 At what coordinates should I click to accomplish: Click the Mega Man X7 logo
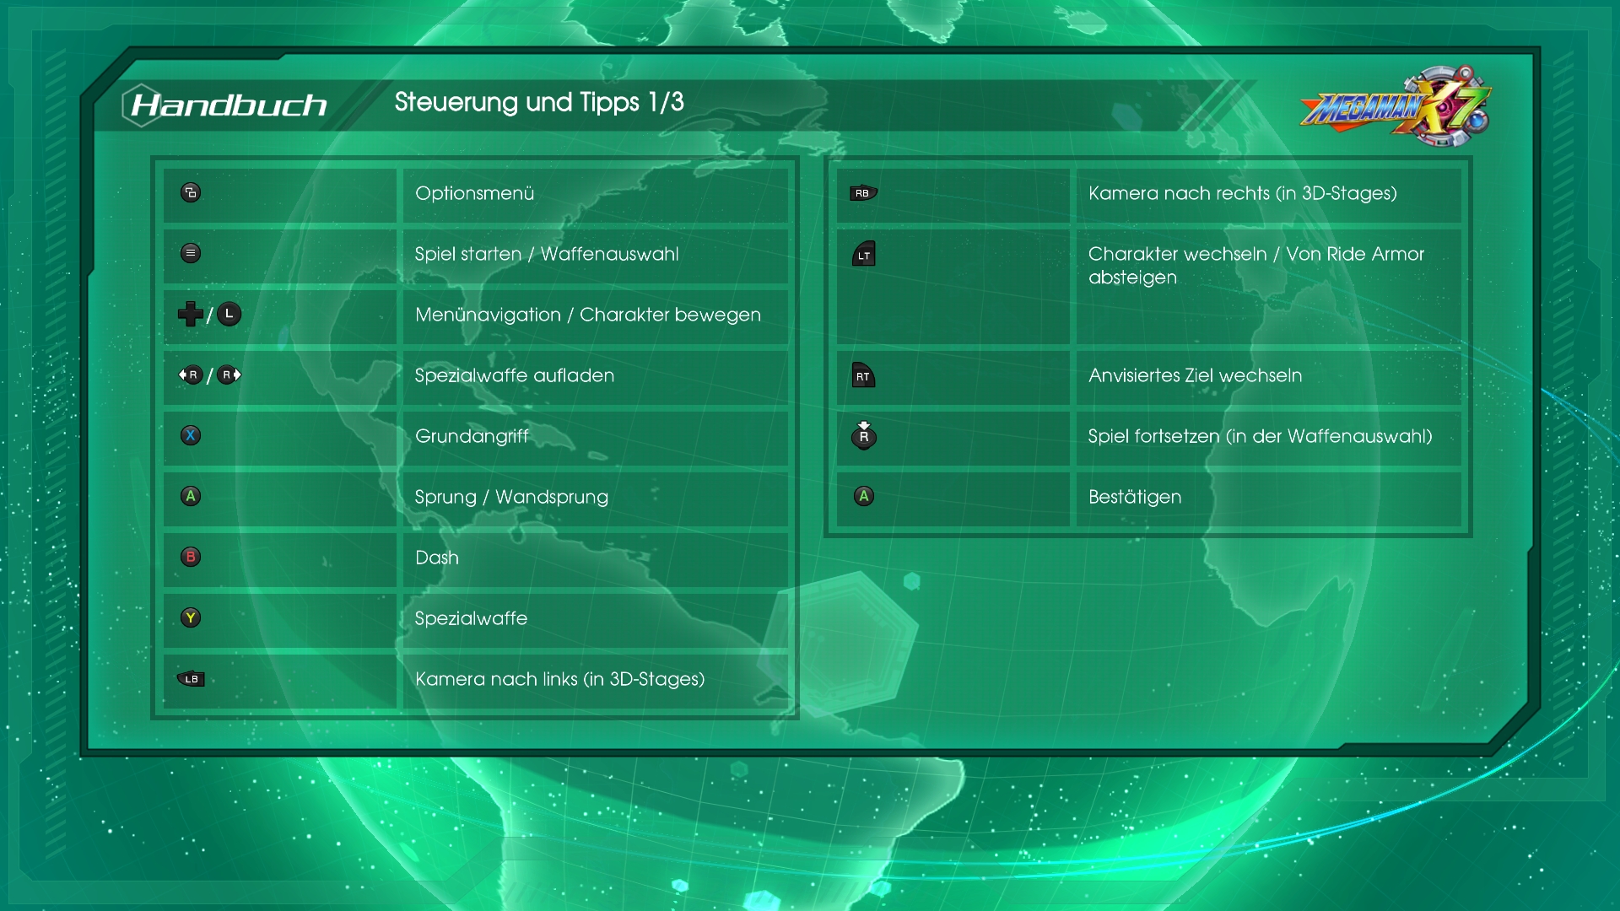(1396, 107)
